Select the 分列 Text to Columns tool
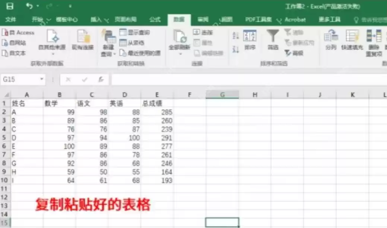387x228 pixels. click(x=330, y=39)
